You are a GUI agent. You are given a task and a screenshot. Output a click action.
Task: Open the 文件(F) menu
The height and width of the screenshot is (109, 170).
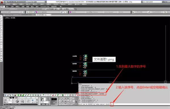[8, 4]
